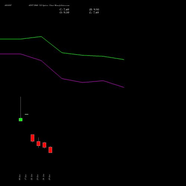This screenshot has height=186, width=186.
Task: Select the red candle above the 23 Jan label
Action: pyautogui.click(x=38, y=144)
